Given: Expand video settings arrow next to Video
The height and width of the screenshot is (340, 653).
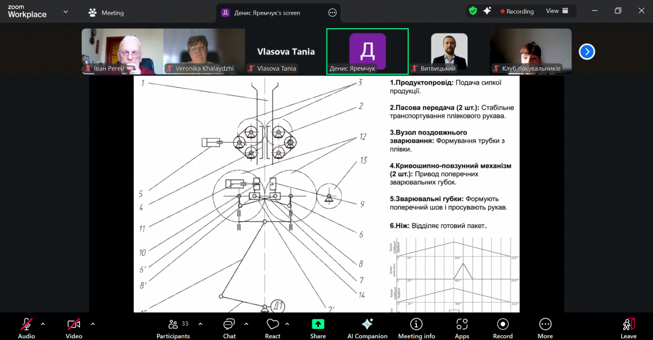Looking at the screenshot, I should pos(93,324).
